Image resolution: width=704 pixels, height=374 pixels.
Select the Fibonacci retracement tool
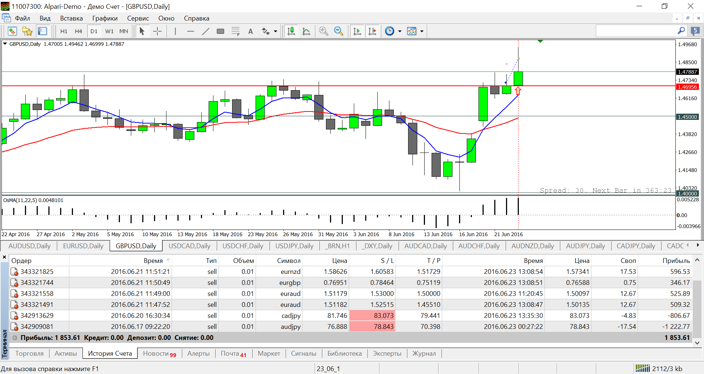pyautogui.click(x=235, y=31)
